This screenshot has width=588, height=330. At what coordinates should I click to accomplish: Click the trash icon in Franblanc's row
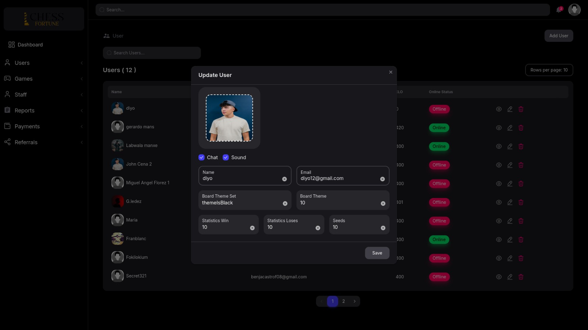(521, 240)
